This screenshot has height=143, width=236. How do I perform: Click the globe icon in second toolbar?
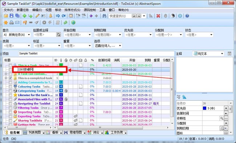[73, 23]
